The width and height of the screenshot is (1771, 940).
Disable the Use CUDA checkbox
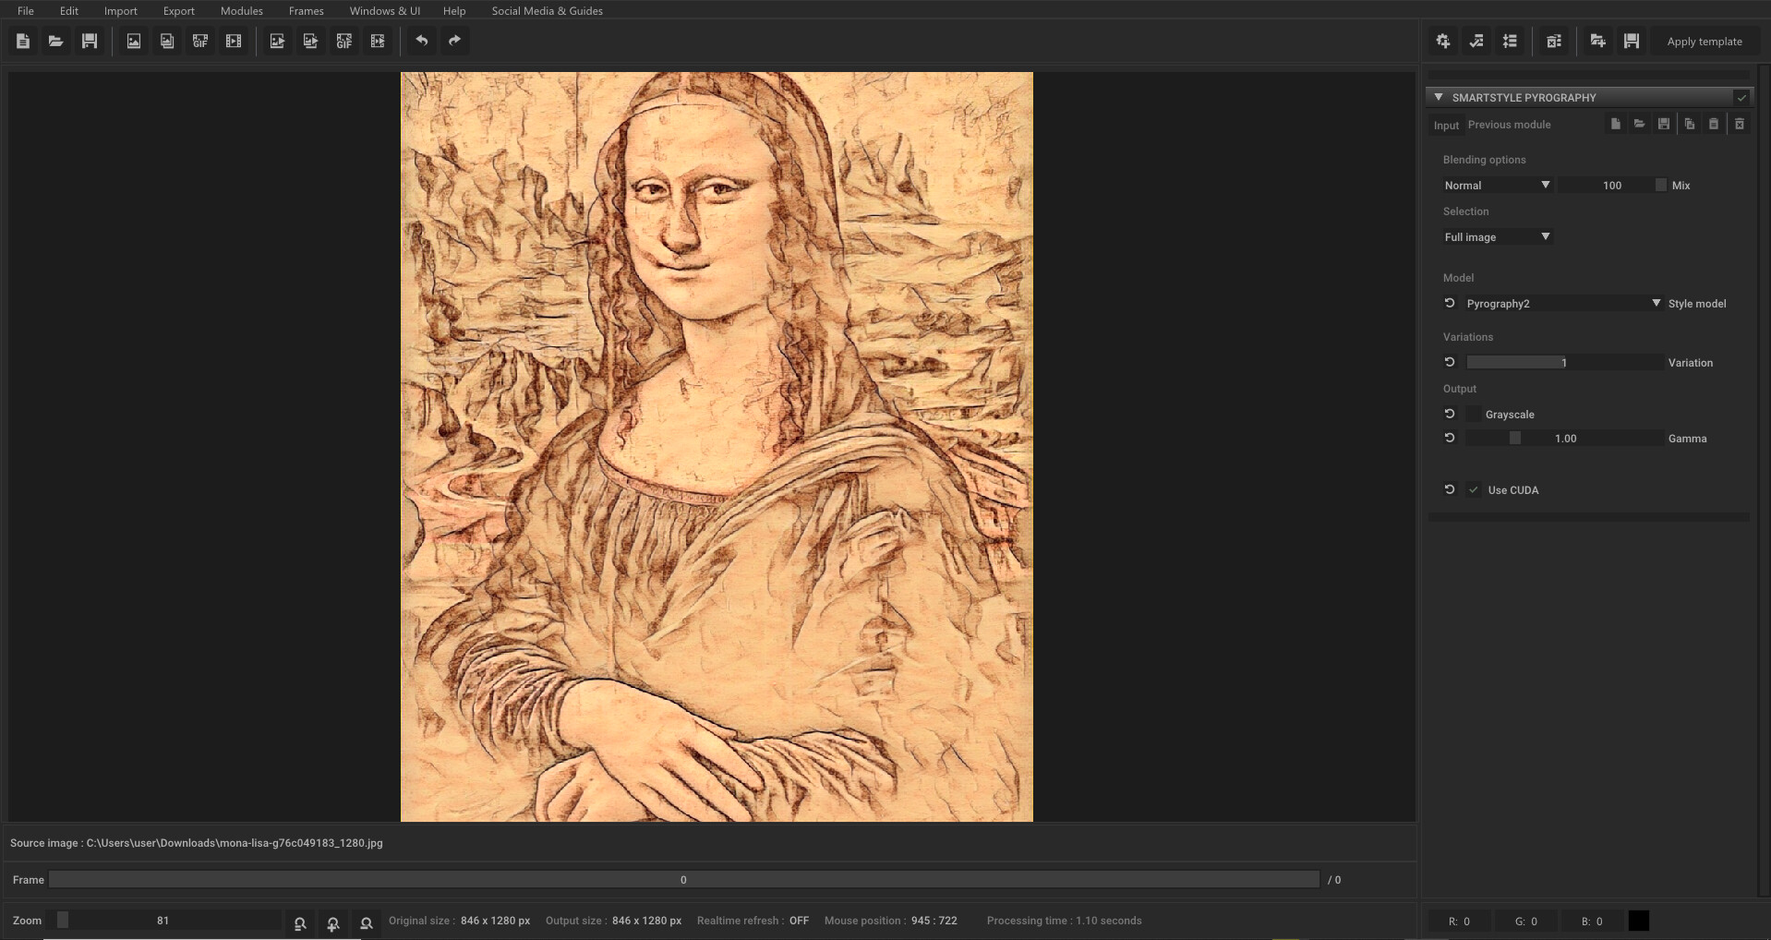click(x=1474, y=489)
